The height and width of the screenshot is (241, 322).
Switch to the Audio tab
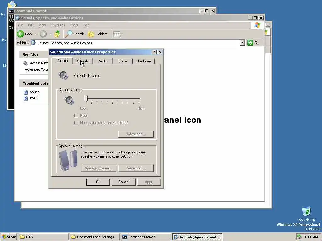pyautogui.click(x=103, y=61)
